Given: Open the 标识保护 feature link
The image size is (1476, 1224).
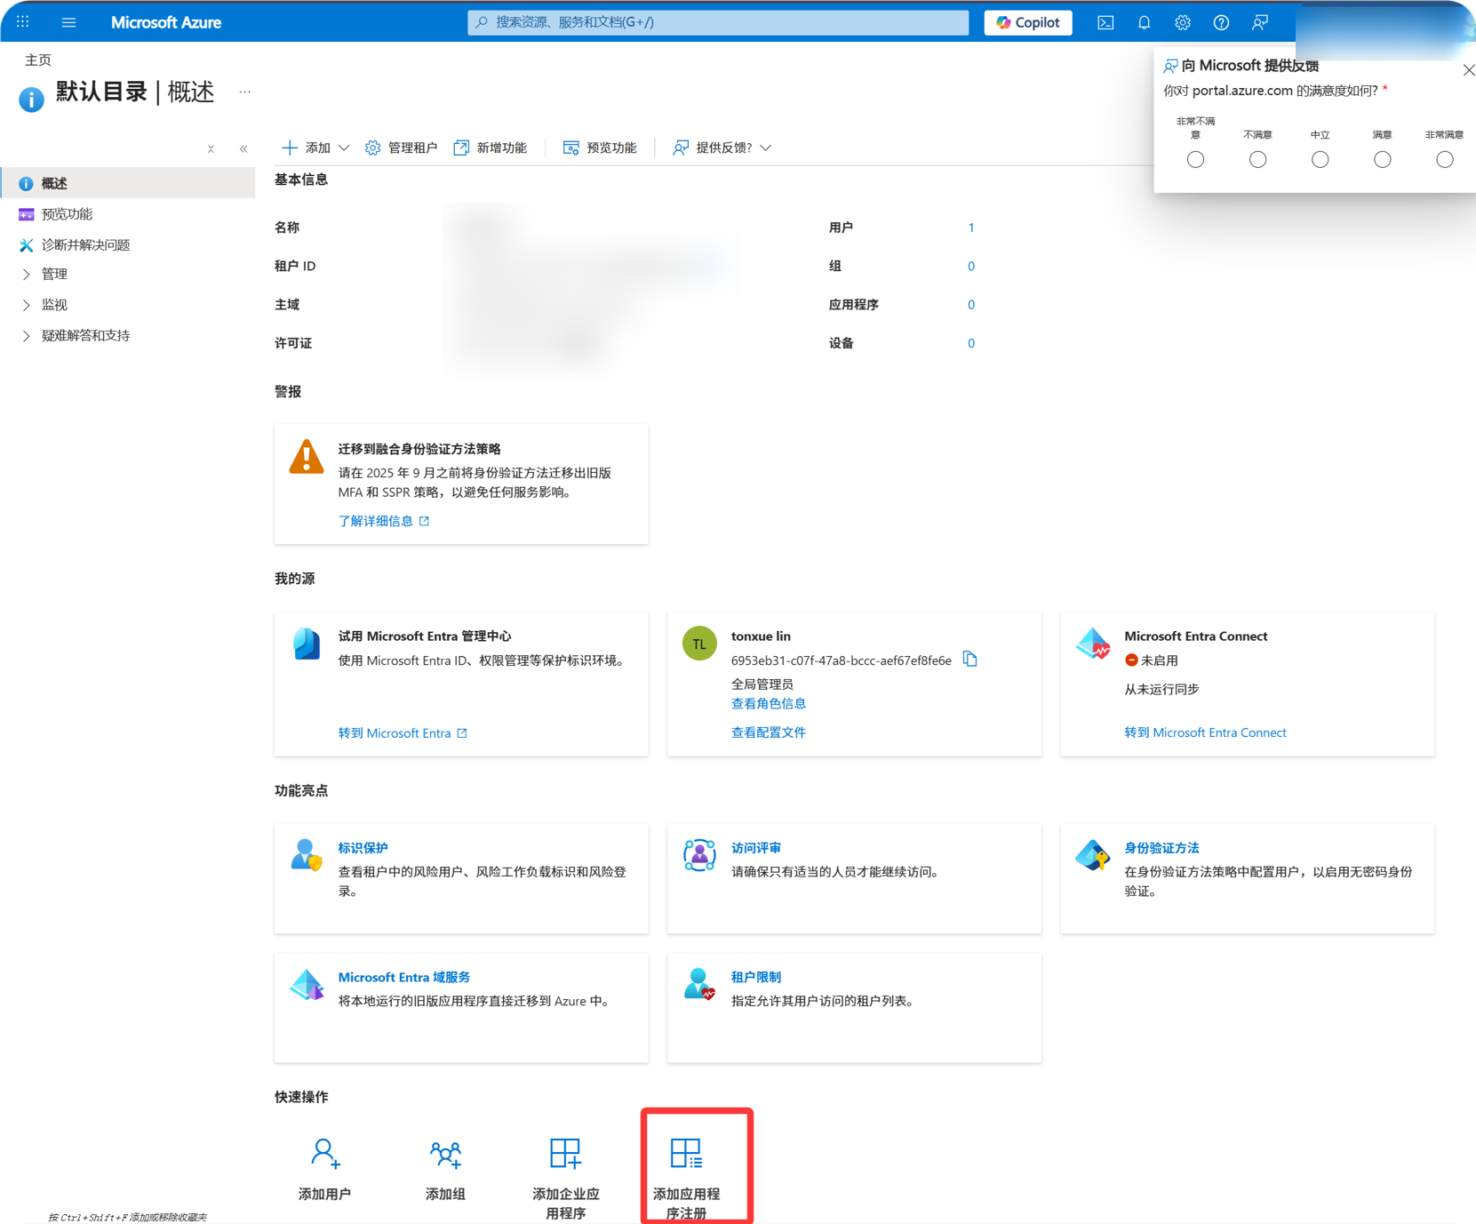Looking at the screenshot, I should (x=363, y=848).
